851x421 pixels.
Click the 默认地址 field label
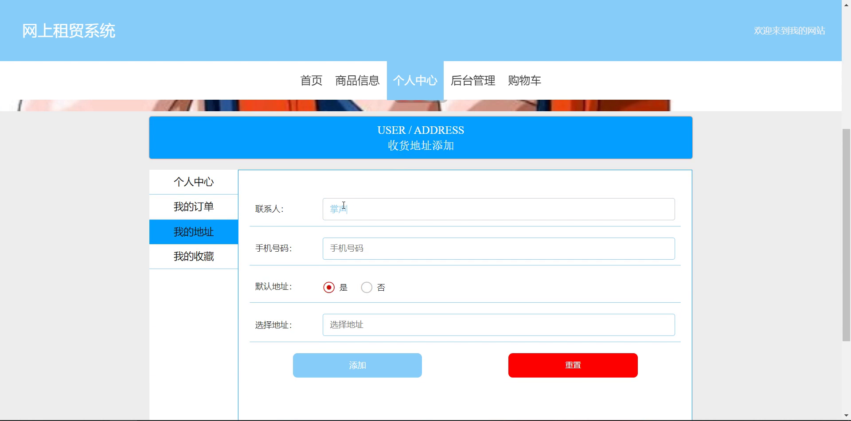pos(273,287)
